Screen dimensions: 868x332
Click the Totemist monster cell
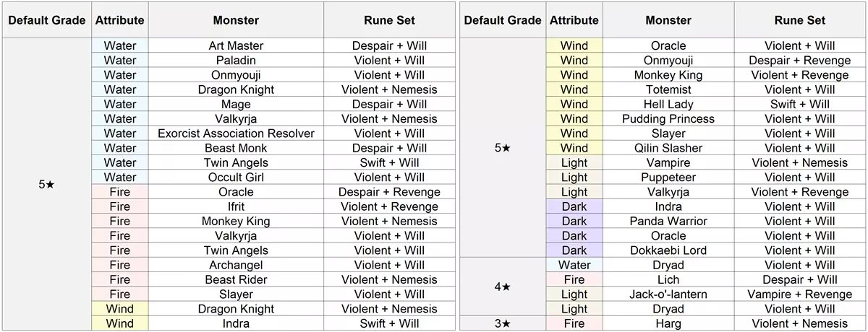[668, 89]
